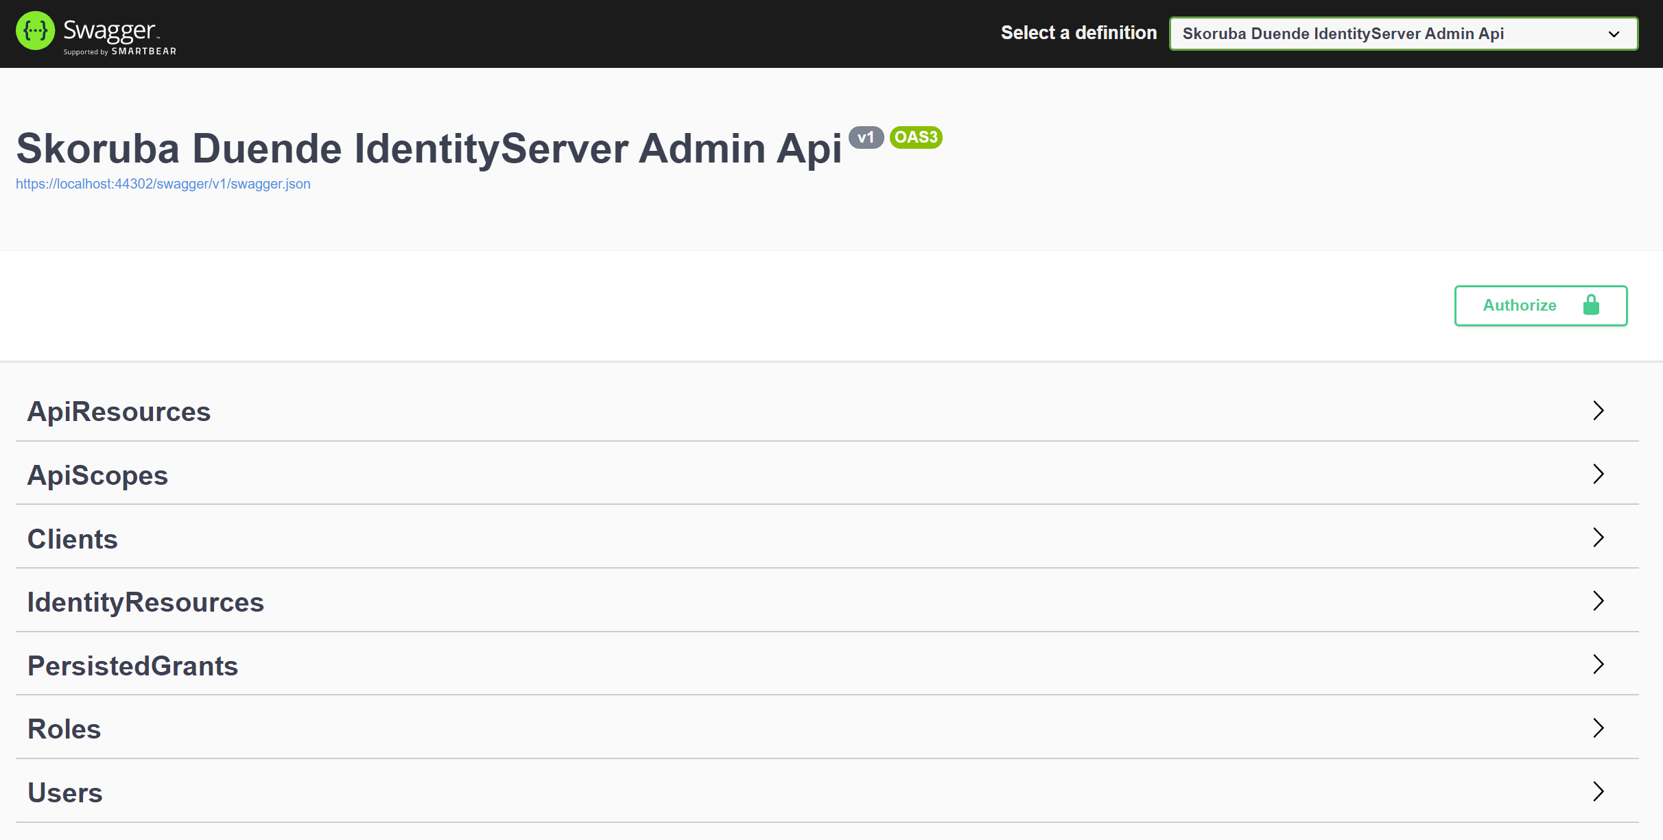Expand the ApiScopes section chevron
The height and width of the screenshot is (840, 1663).
click(x=1599, y=474)
